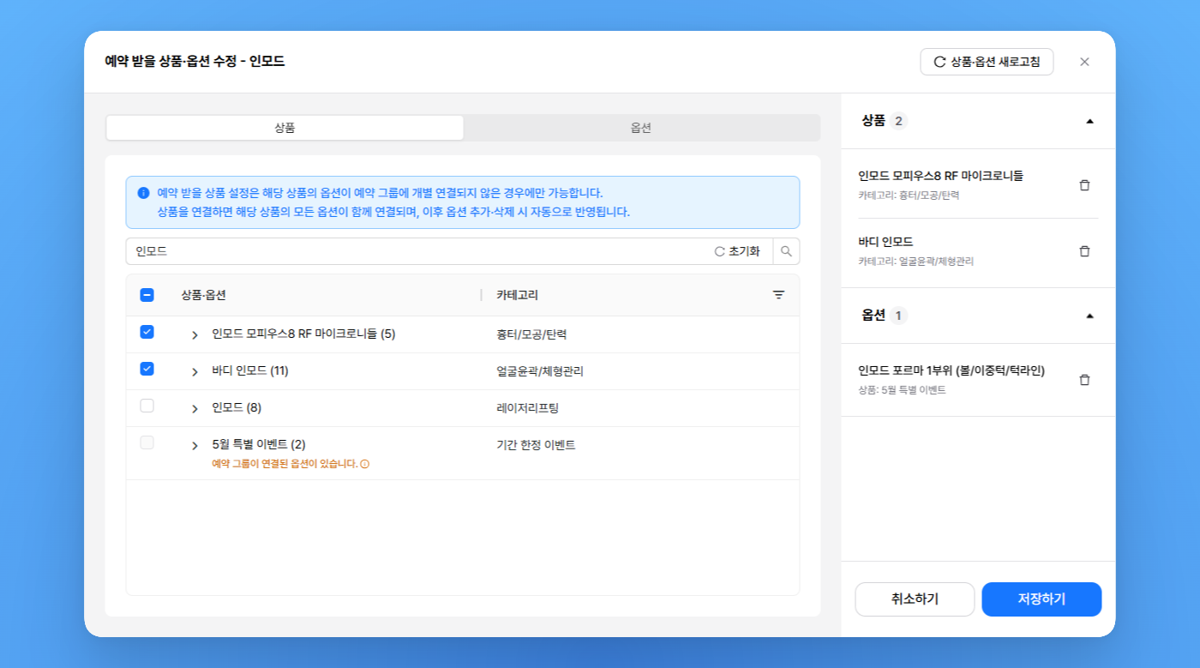Image resolution: width=1200 pixels, height=668 pixels.
Task: Switch to the 옵션 tab
Action: [641, 128]
